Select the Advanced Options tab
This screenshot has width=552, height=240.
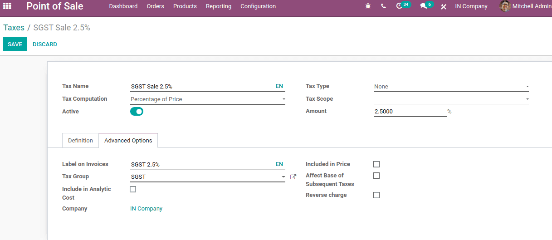coord(128,141)
